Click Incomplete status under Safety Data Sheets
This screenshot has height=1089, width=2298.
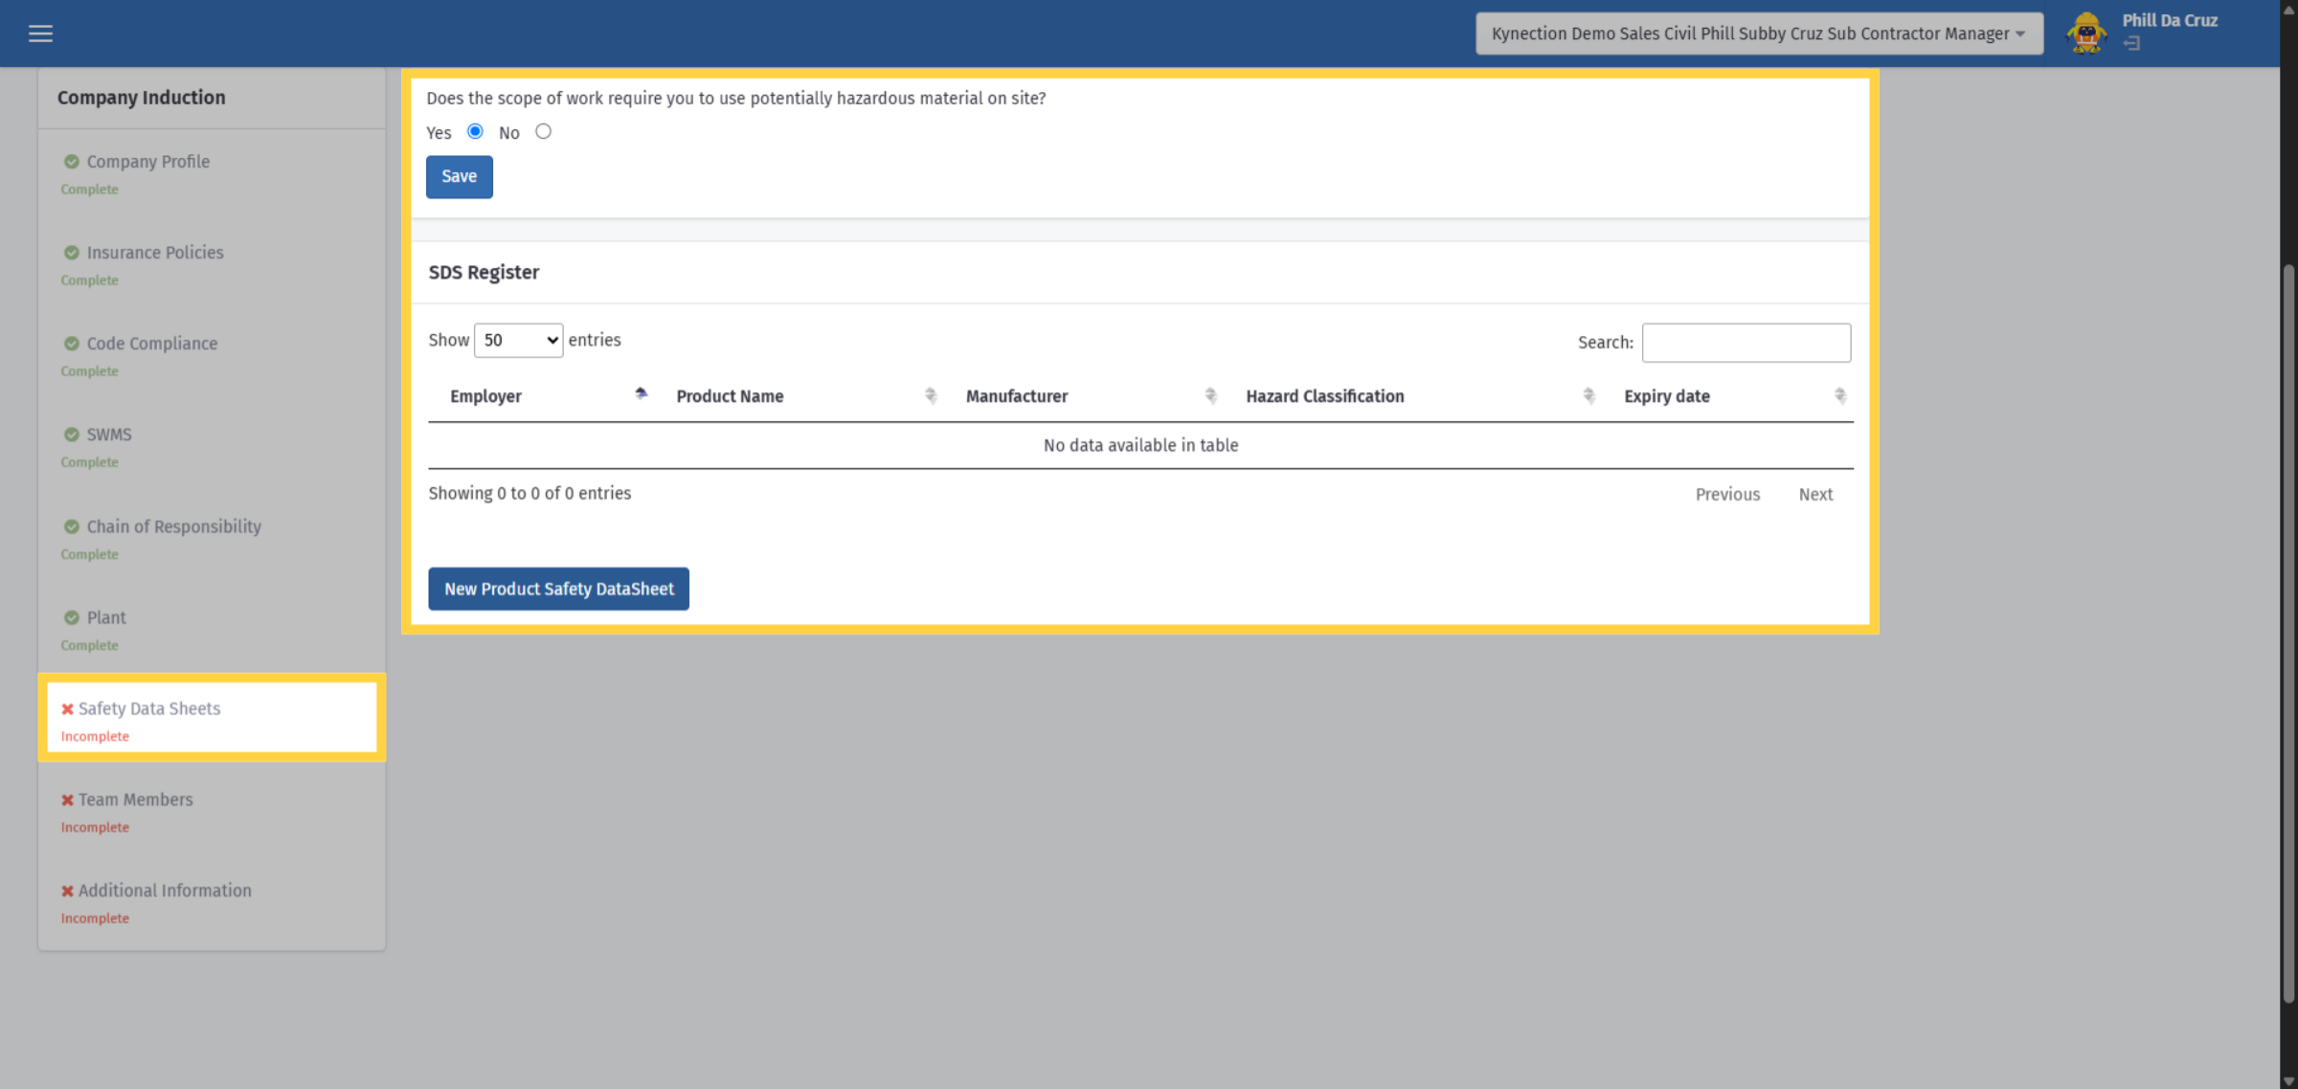[95, 737]
